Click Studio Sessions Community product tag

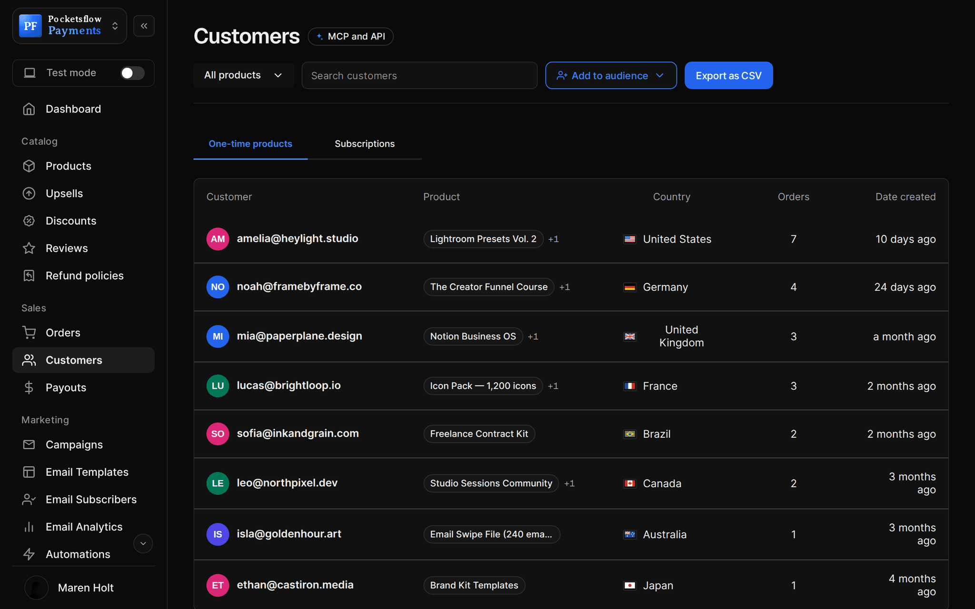[491, 483]
